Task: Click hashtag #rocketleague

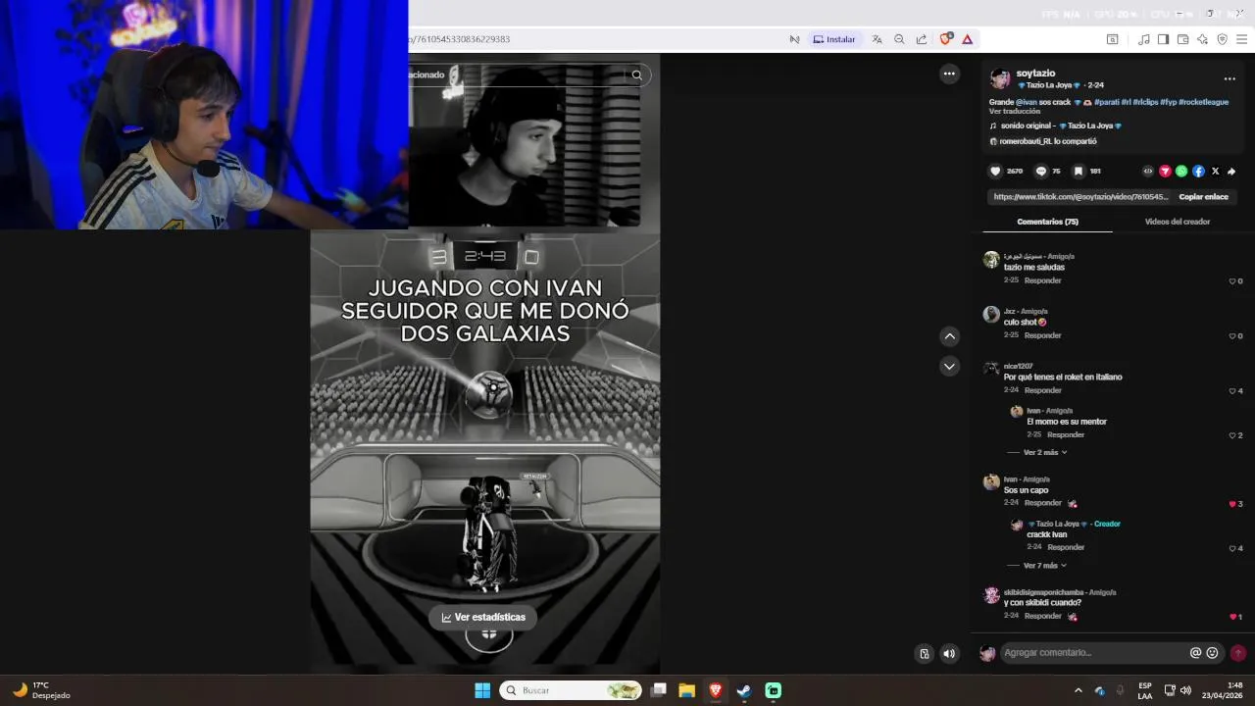Action: (1203, 102)
